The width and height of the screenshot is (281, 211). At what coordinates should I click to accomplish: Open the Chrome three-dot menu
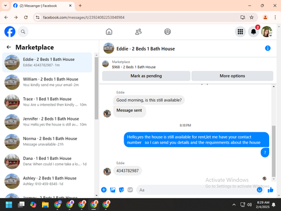pos(275,17)
